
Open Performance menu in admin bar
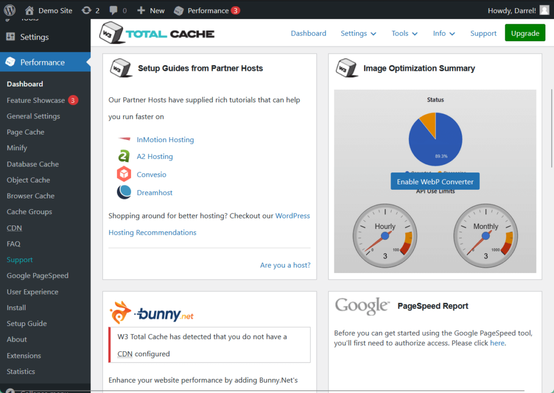(x=207, y=11)
